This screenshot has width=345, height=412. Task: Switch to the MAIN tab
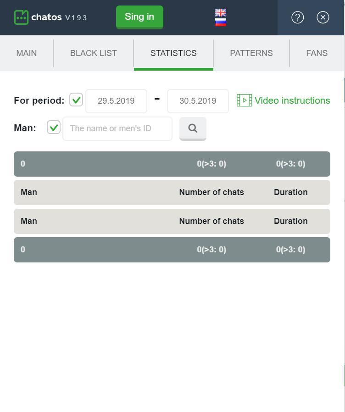[27, 53]
